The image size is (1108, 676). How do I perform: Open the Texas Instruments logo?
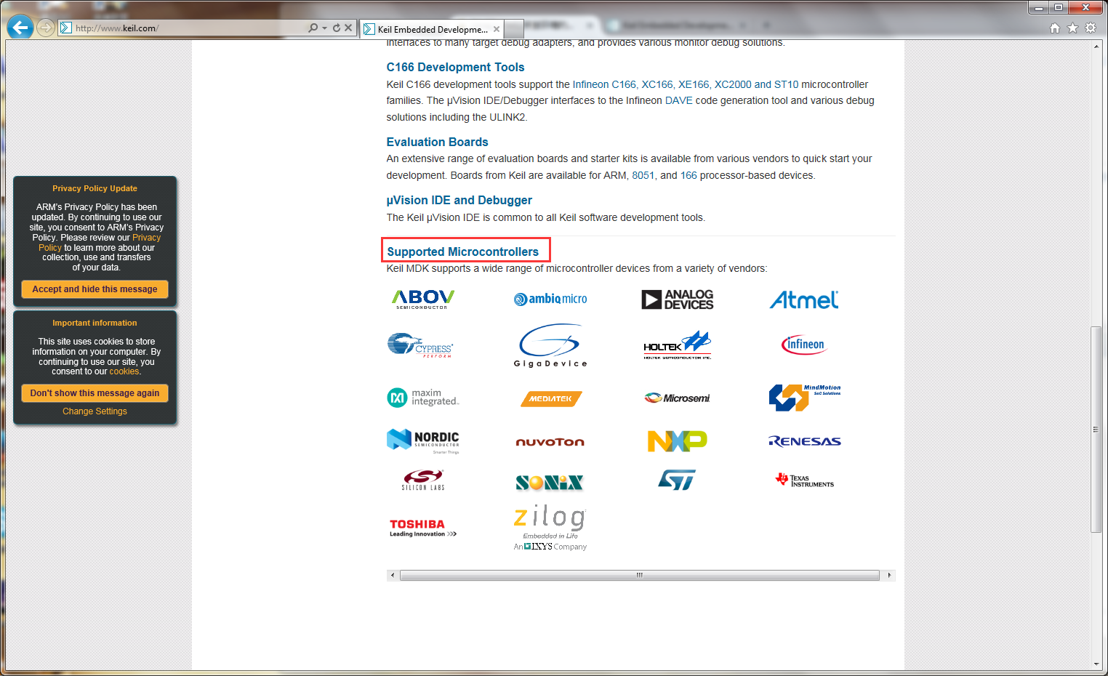pyautogui.click(x=805, y=480)
